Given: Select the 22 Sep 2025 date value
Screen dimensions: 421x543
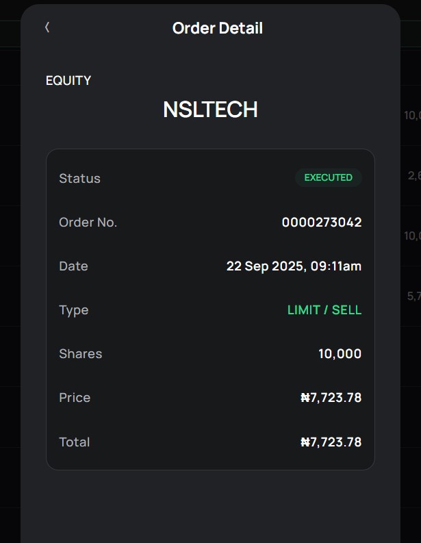Looking at the screenshot, I should tap(294, 266).
